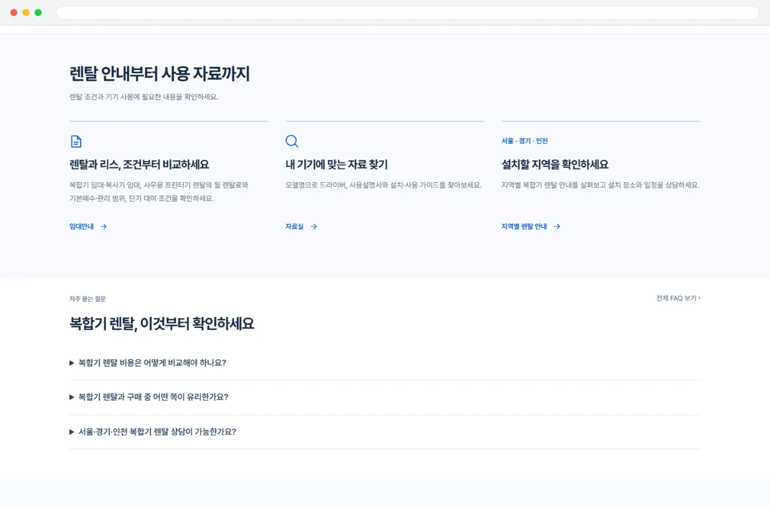Screen dimensions: 770x507
Task: Click the browser address bar
Action: [x=407, y=13]
